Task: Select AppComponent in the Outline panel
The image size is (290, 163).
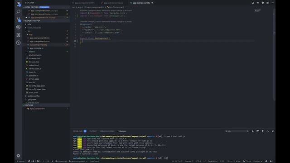Action: point(37,109)
